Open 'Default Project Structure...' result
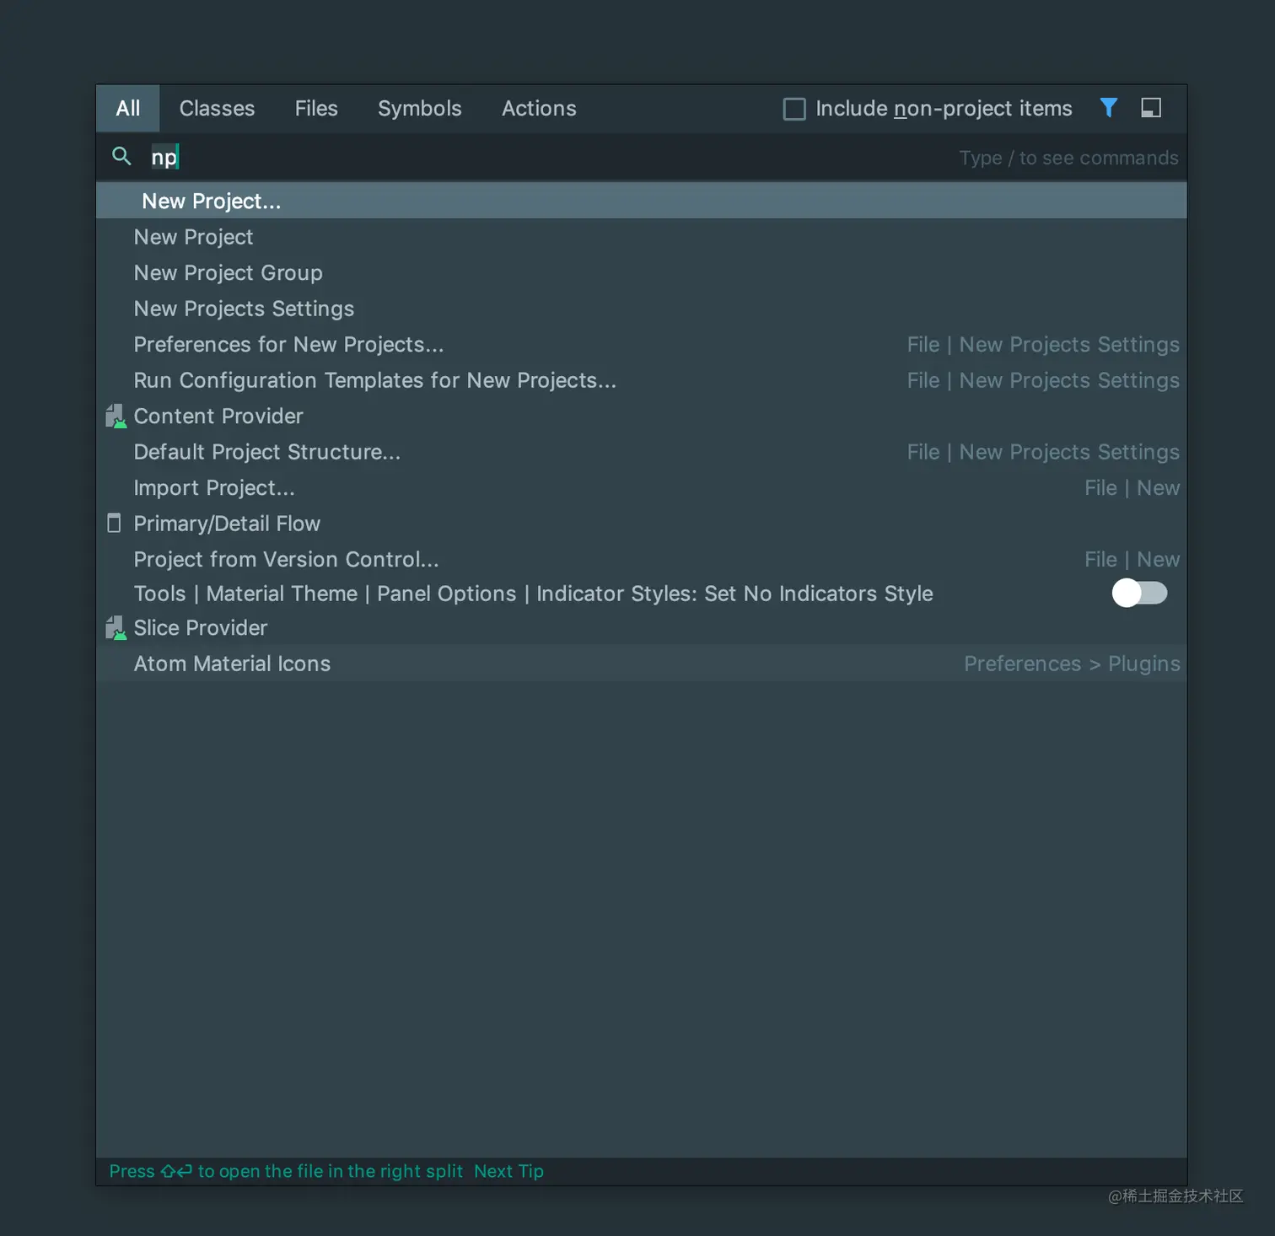The width and height of the screenshot is (1275, 1236). click(642, 452)
